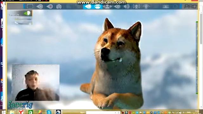Image resolution: width=203 pixels, height=114 pixels.
Task: Start recording with the red-dot eye icon
Action: tap(50, 6)
